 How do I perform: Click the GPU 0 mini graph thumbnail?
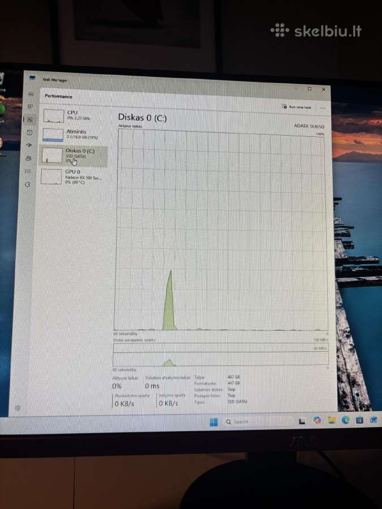pos(51,176)
